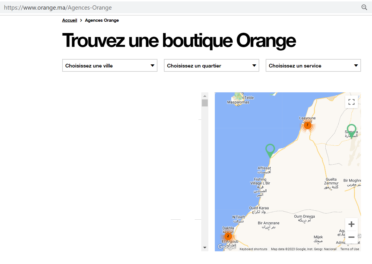Click the list scrollbar up arrow
The width and height of the screenshot is (372, 264).
click(205, 96)
